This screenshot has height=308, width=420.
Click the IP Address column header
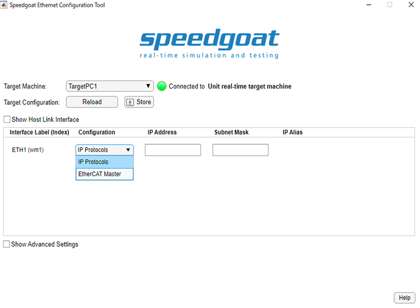pyautogui.click(x=162, y=132)
